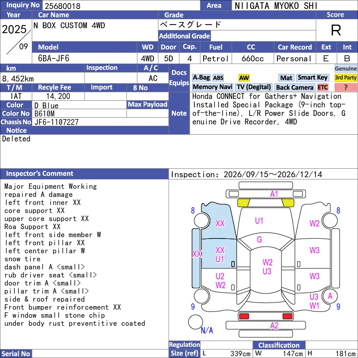Viewport: 358px width, 358px height.
Task: Click the Inquiry No value 25680018
Action: click(63, 6)
